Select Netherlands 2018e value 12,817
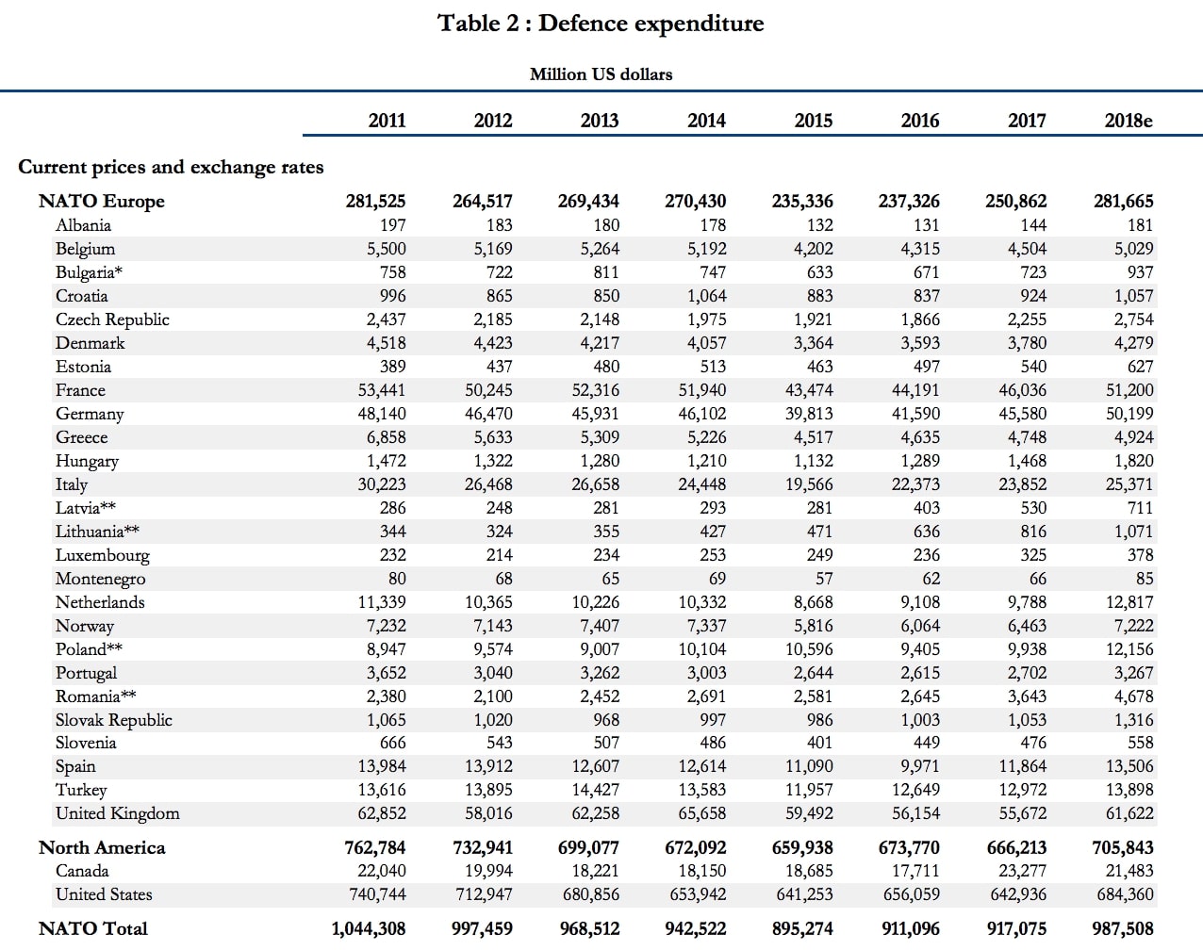Image resolution: width=1203 pixels, height=950 pixels. [x=1129, y=602]
